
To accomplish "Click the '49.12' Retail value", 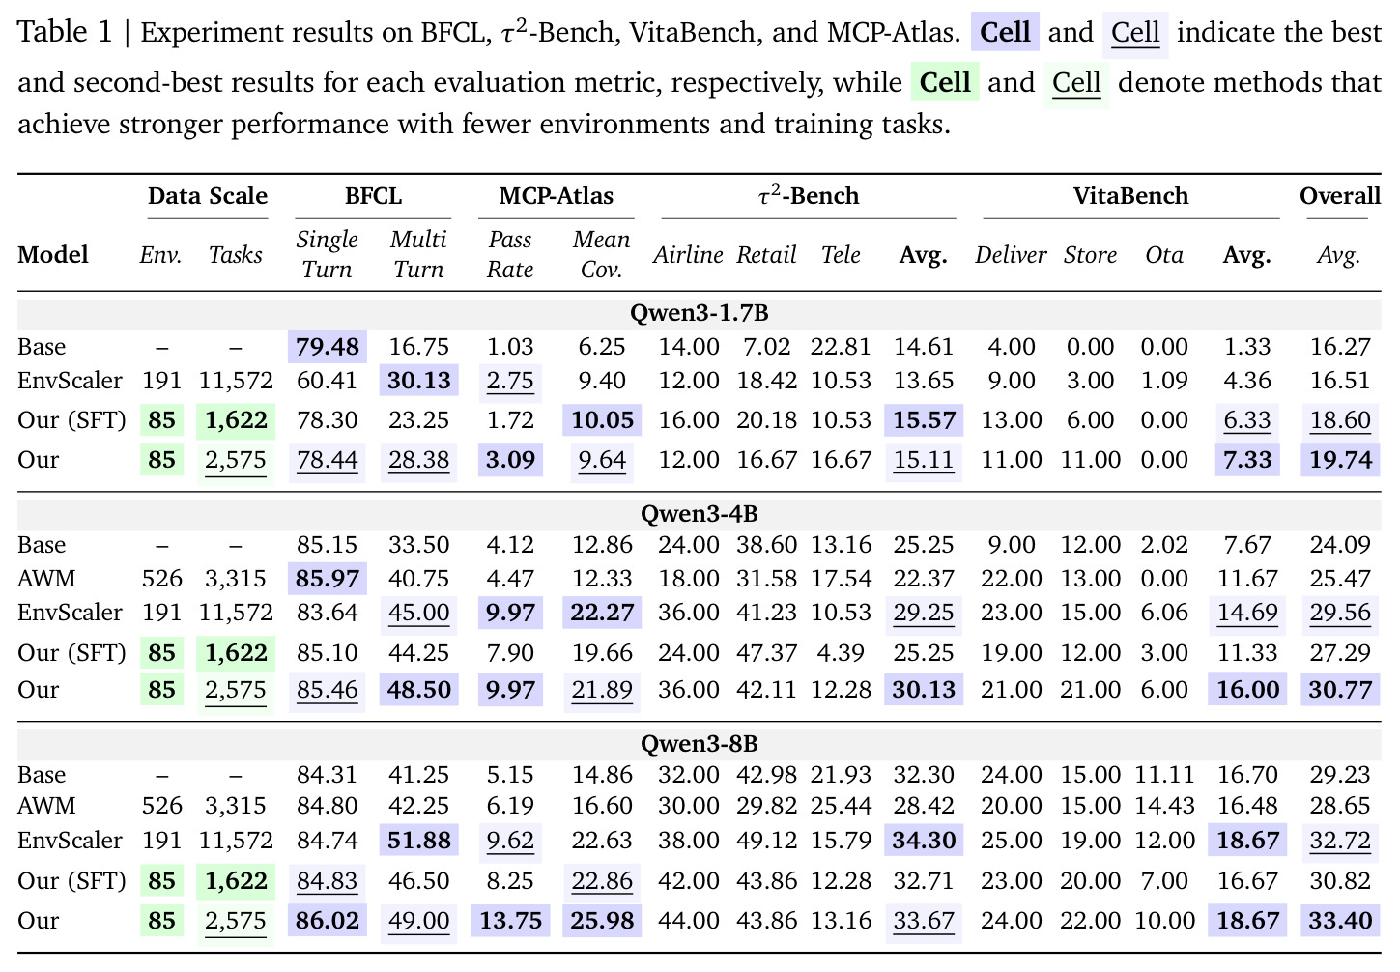I will click(767, 841).
